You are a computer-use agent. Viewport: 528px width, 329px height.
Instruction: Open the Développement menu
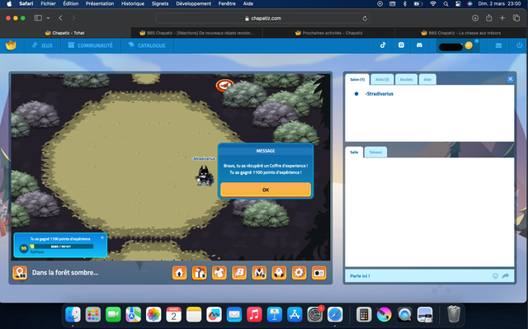[x=194, y=3]
